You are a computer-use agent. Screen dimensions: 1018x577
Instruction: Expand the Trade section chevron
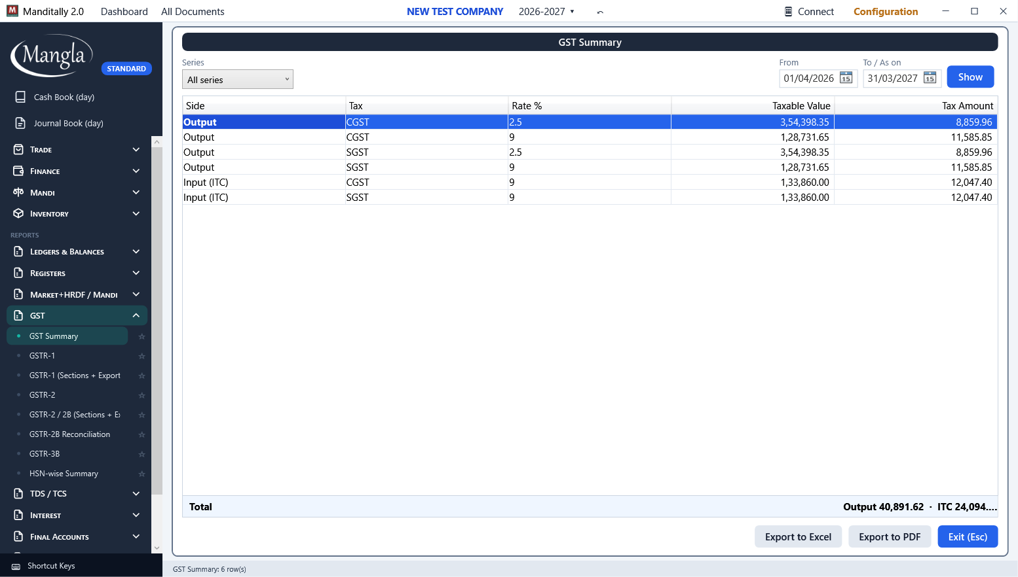coord(136,150)
